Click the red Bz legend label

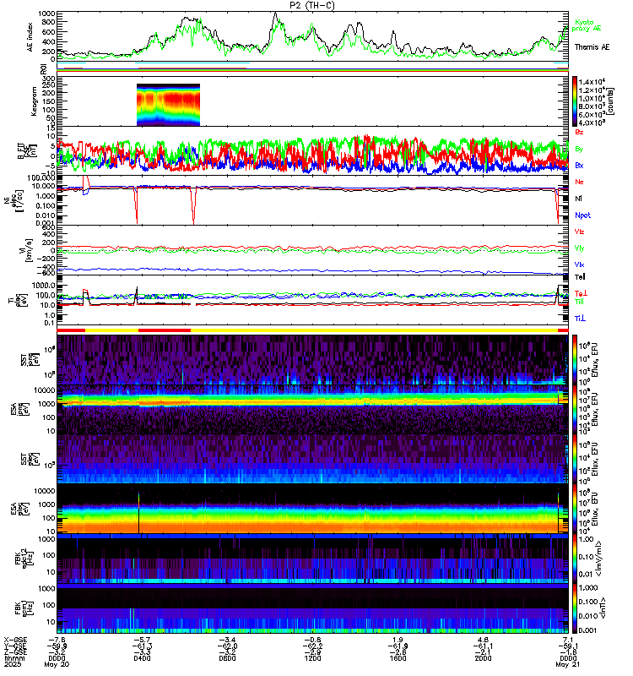point(579,132)
